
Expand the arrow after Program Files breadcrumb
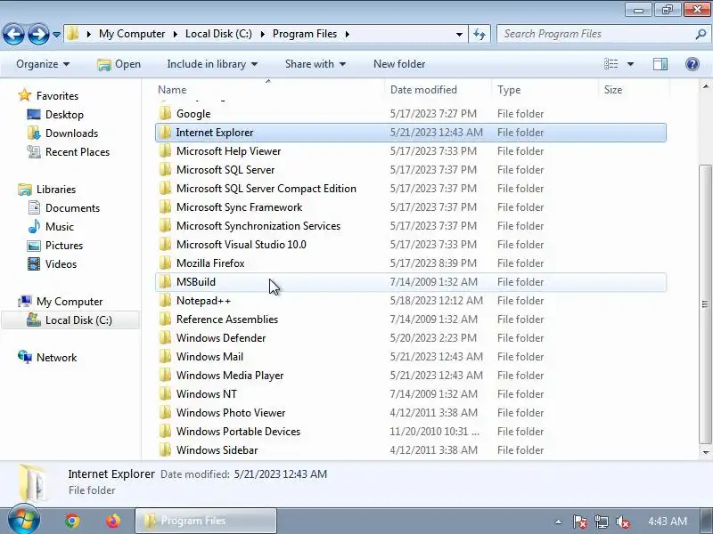tap(348, 34)
